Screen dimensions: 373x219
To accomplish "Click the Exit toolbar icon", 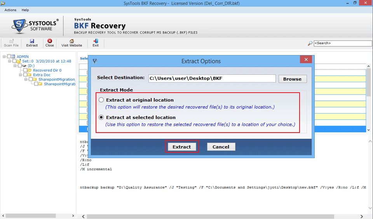I will click(96, 41).
